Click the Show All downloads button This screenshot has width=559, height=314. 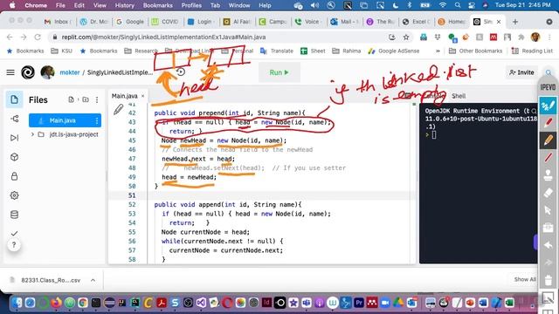(x=525, y=279)
